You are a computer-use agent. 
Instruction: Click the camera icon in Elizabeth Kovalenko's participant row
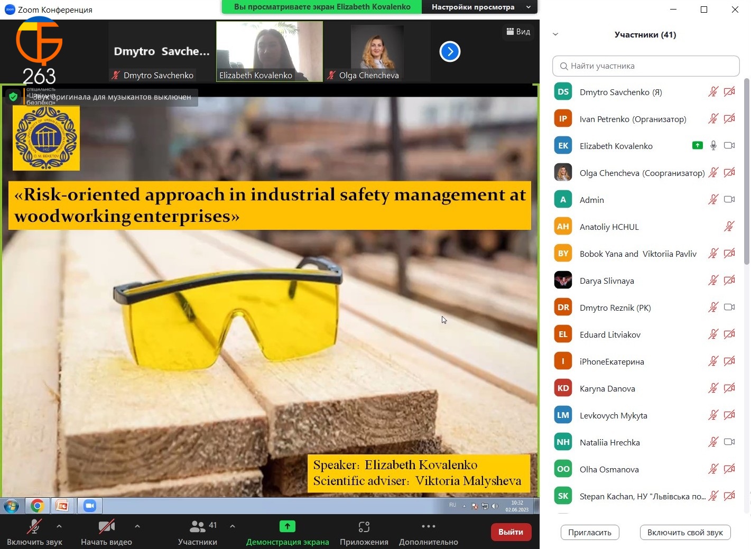[x=729, y=145]
